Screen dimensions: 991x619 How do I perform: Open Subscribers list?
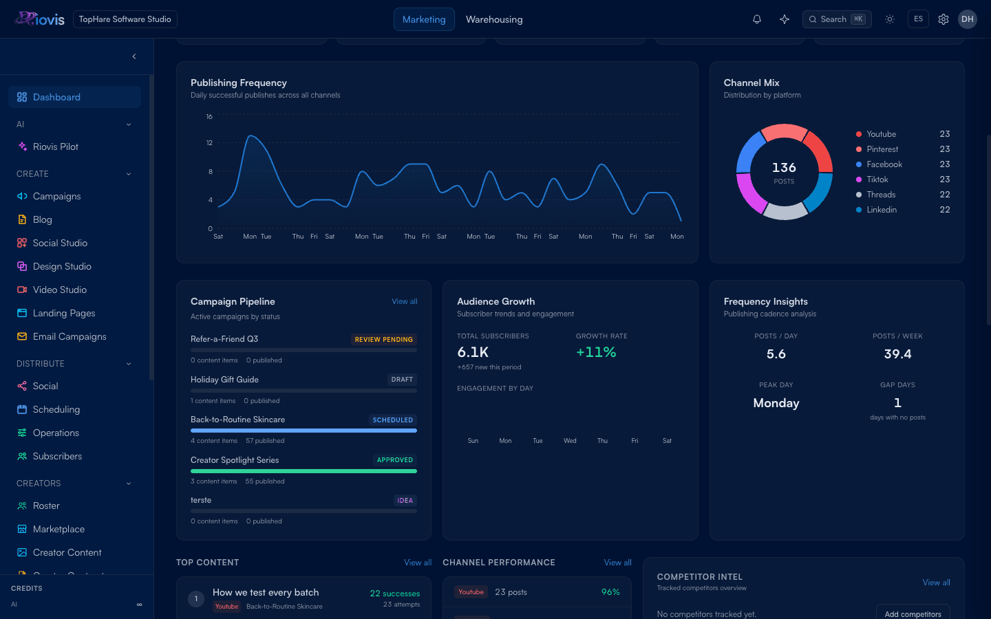coord(74,456)
